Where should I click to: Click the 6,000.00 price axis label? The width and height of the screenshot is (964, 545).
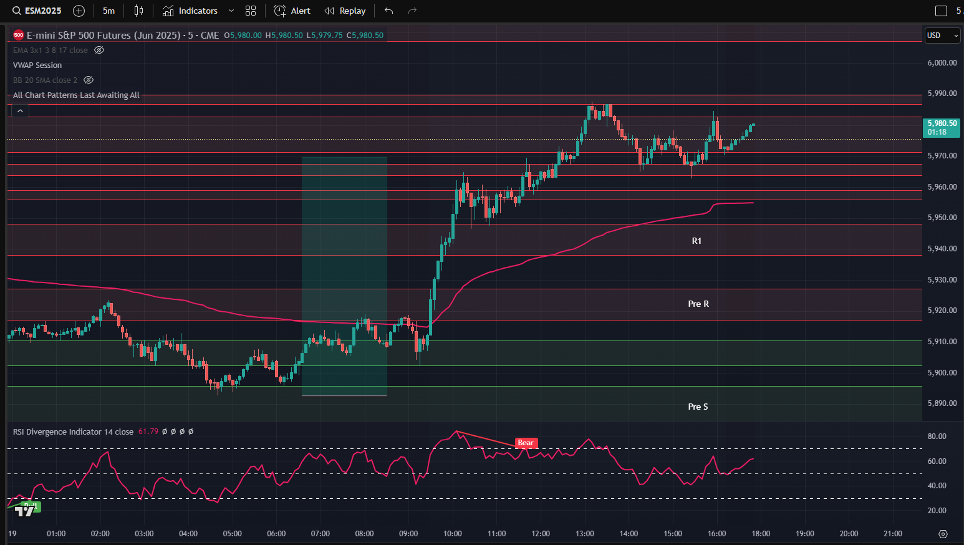(942, 62)
